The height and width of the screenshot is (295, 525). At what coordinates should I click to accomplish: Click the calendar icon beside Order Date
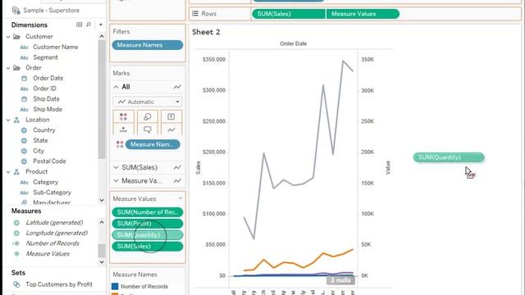pyautogui.click(x=24, y=79)
